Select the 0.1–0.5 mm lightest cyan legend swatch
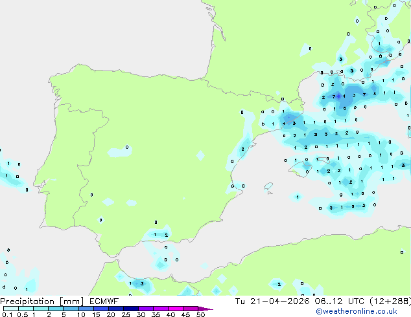The width and height of the screenshot is (411, 317). pos(11,309)
